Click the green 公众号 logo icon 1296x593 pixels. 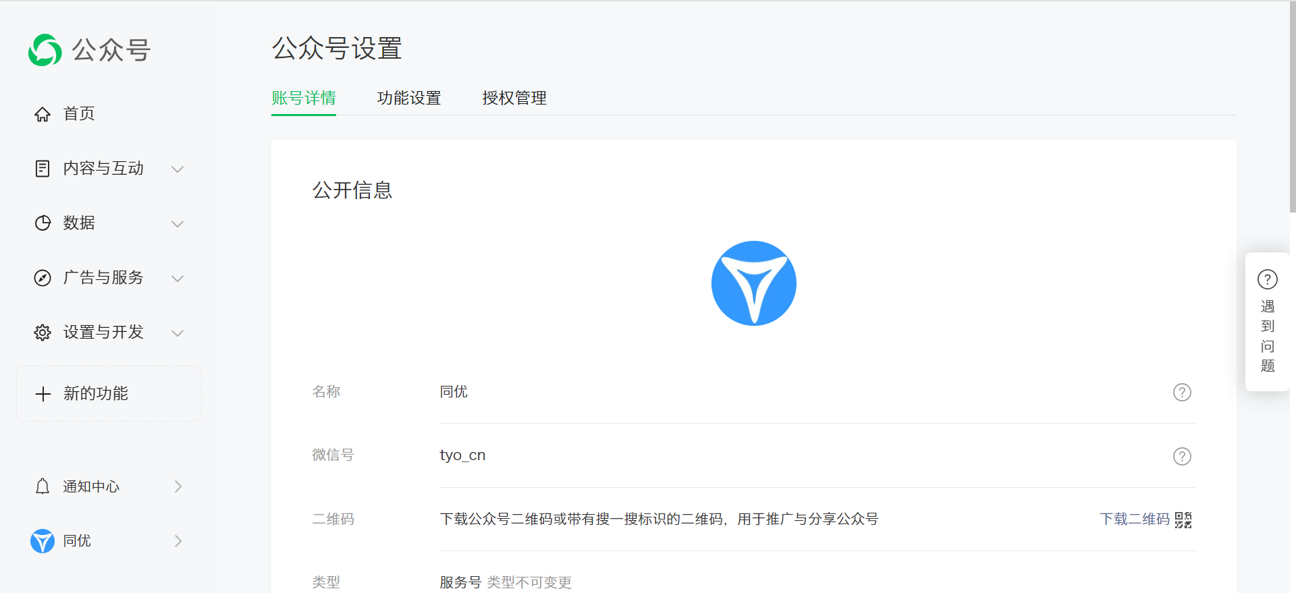pos(45,50)
